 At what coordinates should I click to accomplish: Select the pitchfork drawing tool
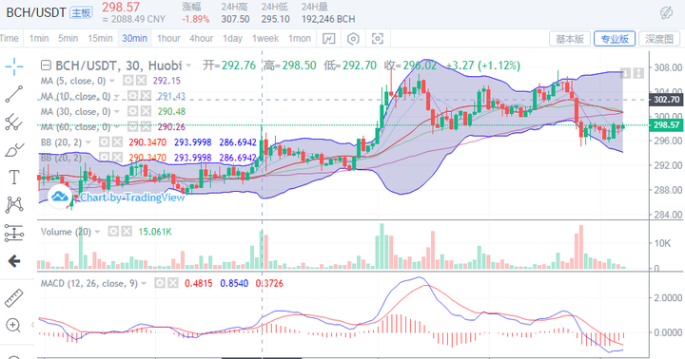[14, 123]
